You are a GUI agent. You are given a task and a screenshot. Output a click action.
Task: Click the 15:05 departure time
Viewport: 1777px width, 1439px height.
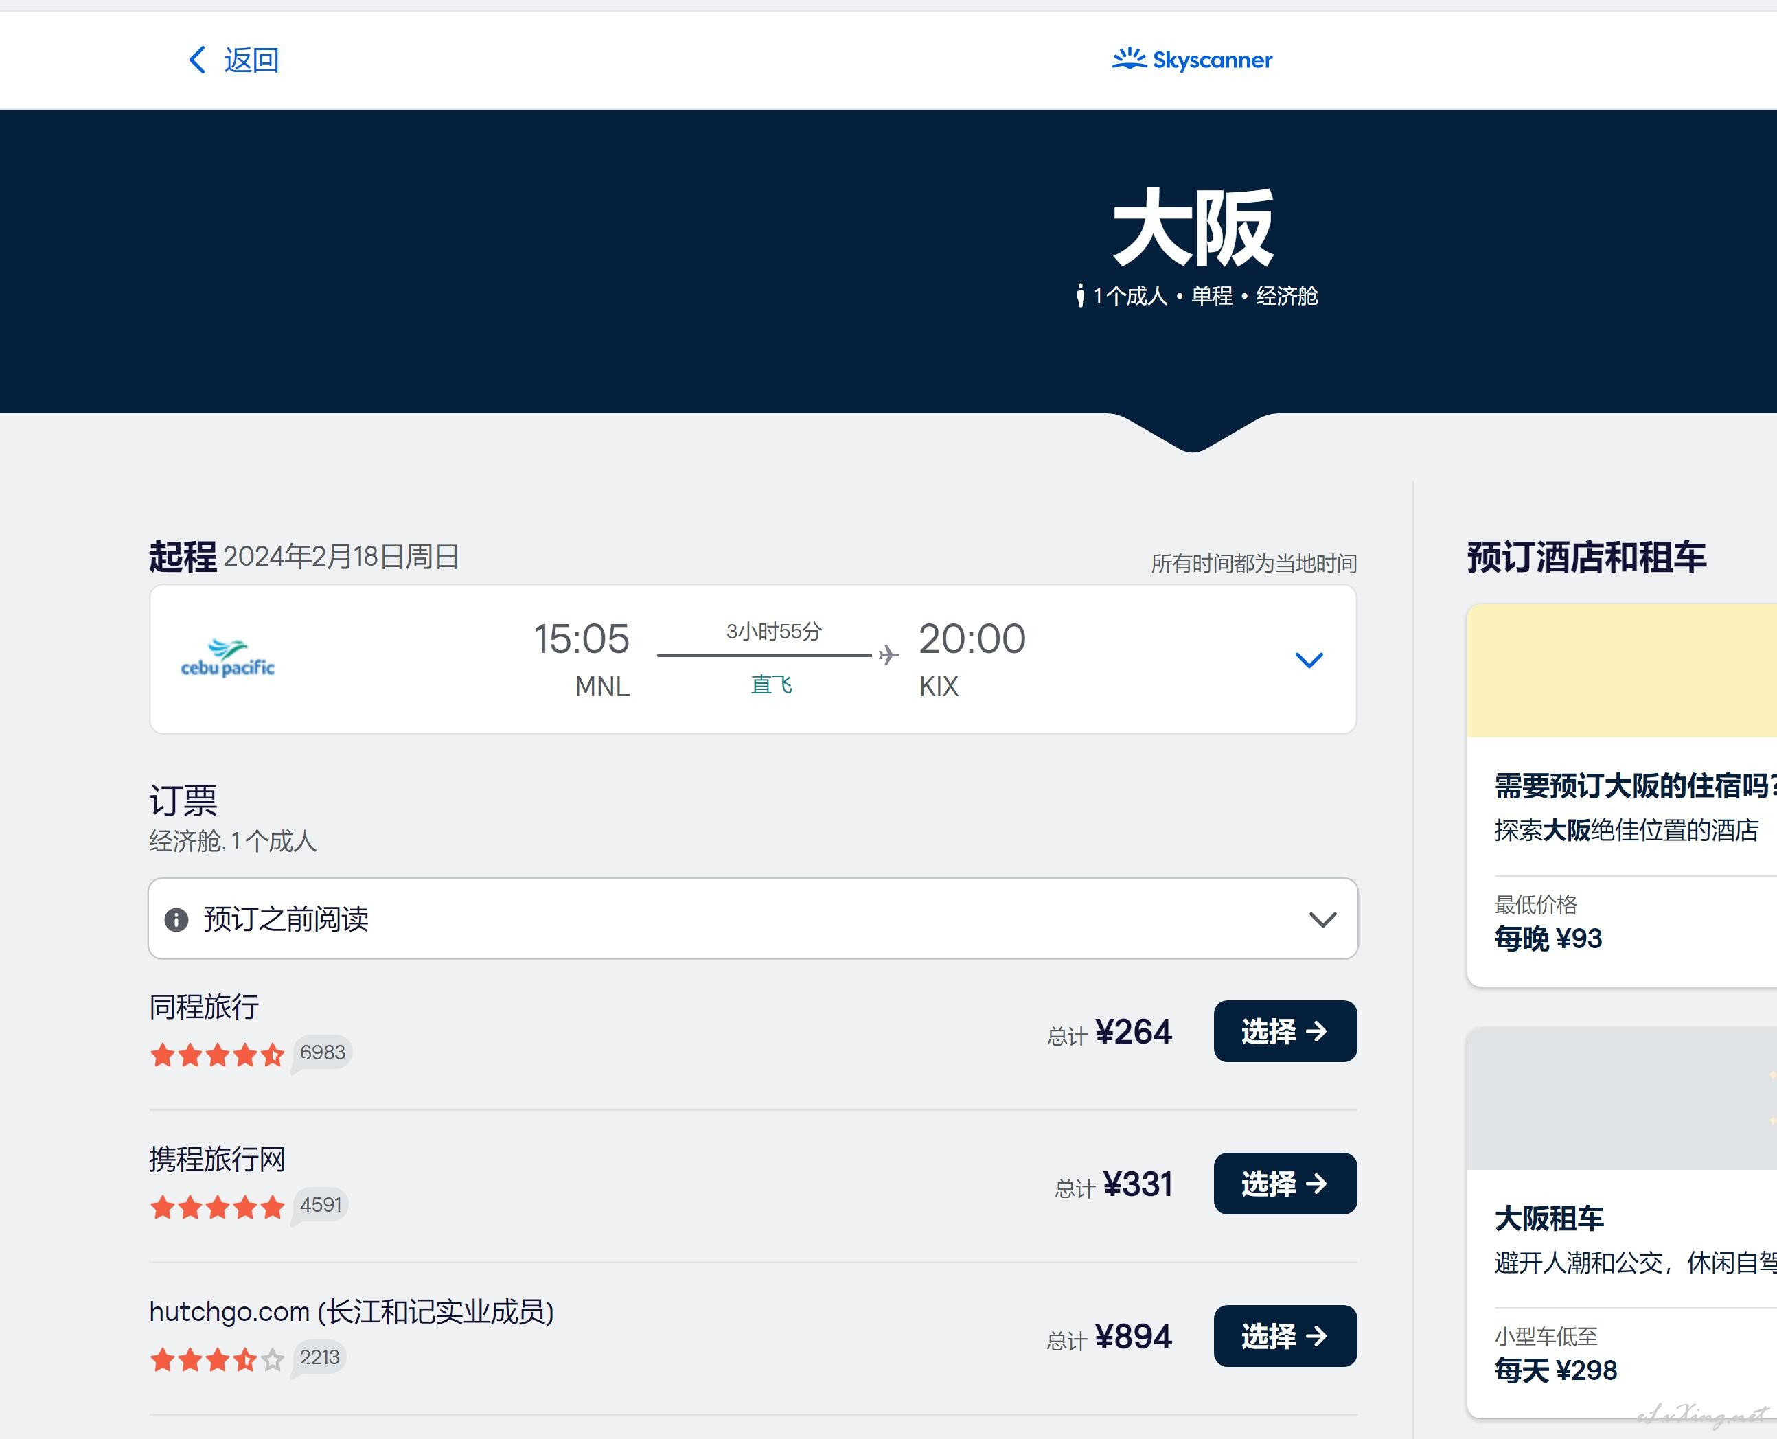[x=581, y=639]
